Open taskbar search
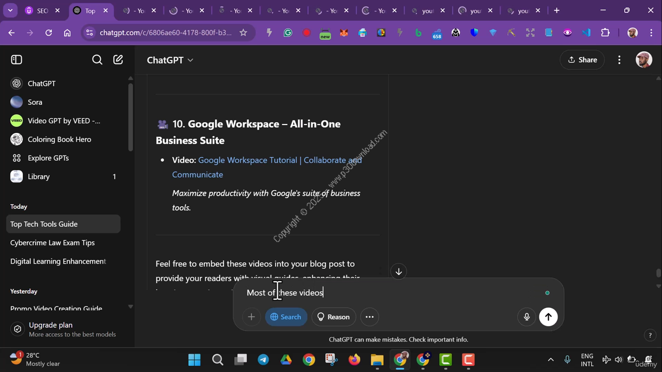The width and height of the screenshot is (662, 372). 217,360
